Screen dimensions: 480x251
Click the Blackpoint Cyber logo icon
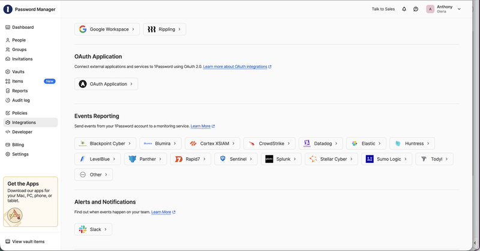pyautogui.click(x=83, y=144)
